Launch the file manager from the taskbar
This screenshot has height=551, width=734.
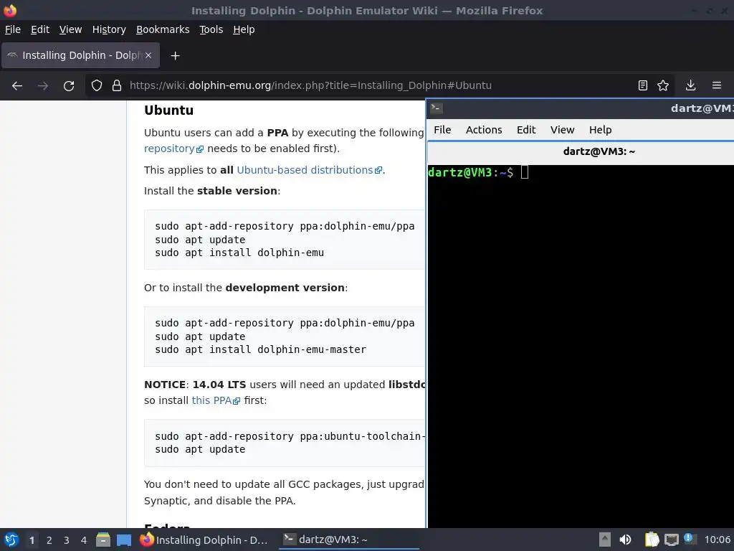tap(103, 540)
